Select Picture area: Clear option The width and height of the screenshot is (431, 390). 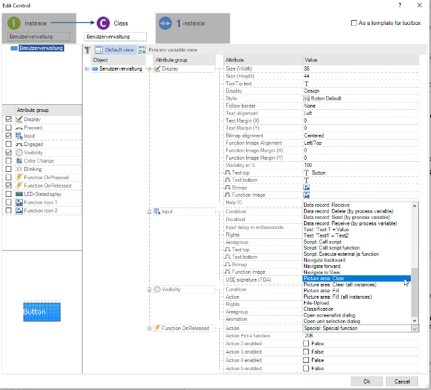pyautogui.click(x=357, y=279)
